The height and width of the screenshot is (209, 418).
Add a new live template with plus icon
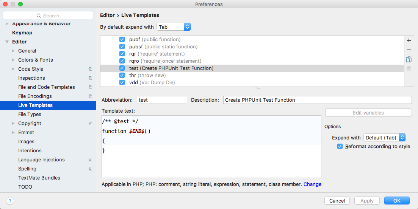point(409,40)
